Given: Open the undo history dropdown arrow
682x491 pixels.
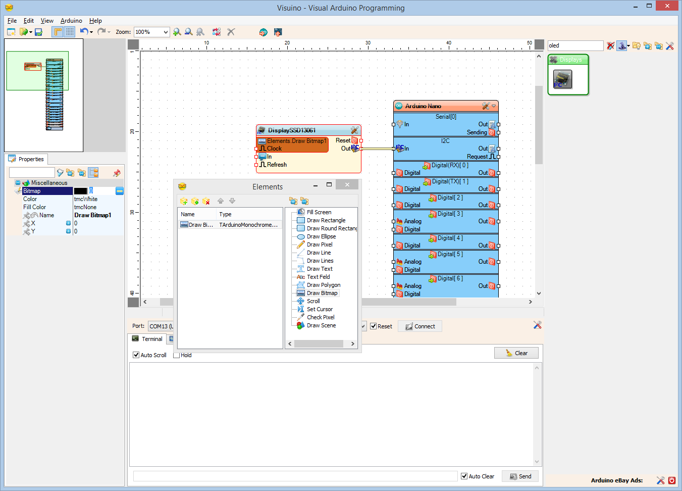Looking at the screenshot, I should tap(91, 32).
